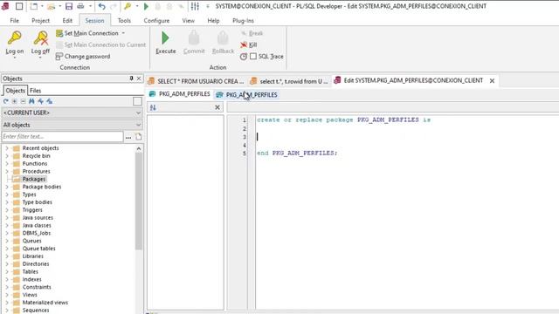Open the Set Main Connection dropdown arrow
Viewport: 559px width, 314px height.
point(123,33)
